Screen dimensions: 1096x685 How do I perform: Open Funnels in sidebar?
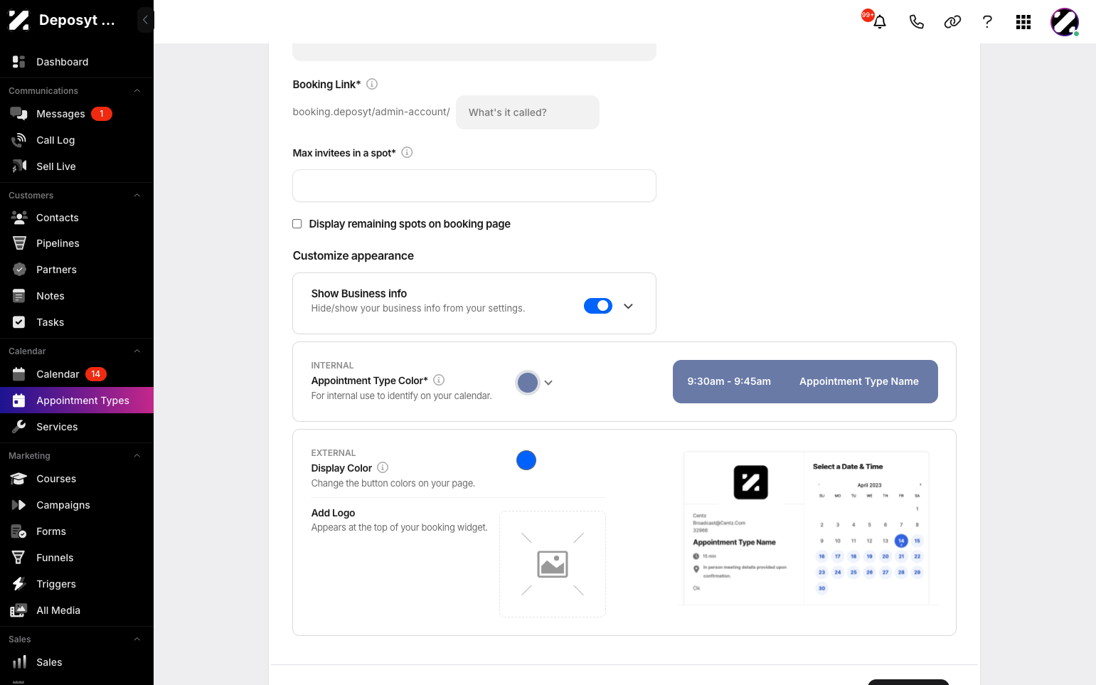tap(77, 558)
